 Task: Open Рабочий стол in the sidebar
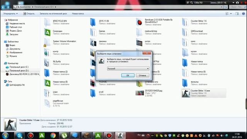[x=15, y=27]
